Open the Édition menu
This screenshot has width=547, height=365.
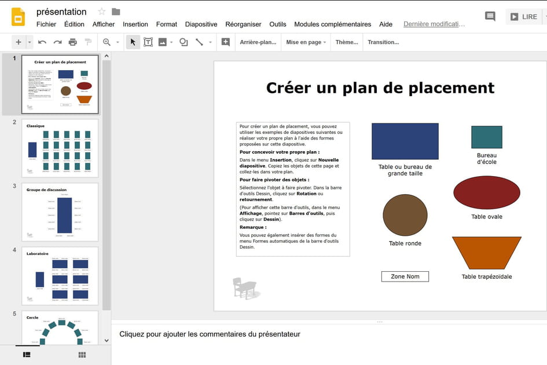tap(74, 24)
